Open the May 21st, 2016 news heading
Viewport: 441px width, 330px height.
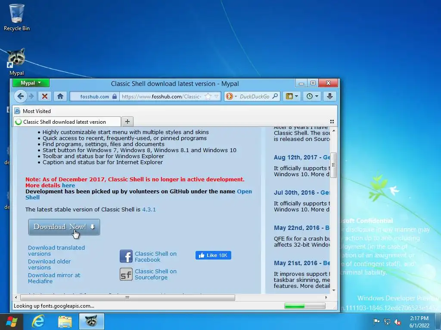(302, 263)
